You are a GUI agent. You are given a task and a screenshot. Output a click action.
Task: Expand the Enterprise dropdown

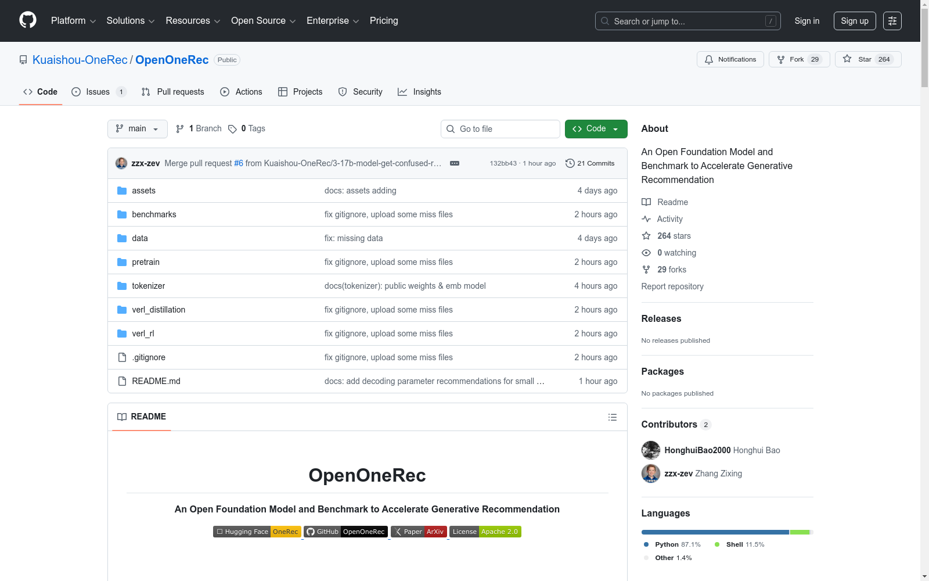point(333,21)
